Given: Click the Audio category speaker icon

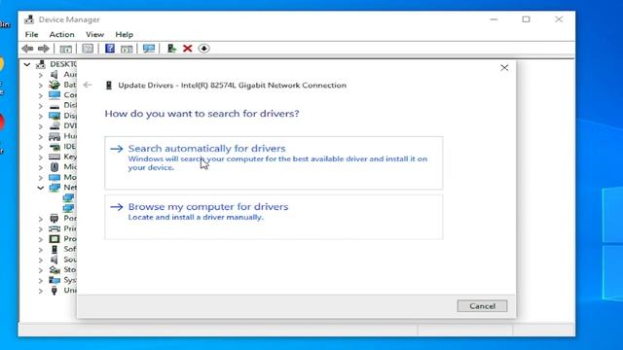Looking at the screenshot, I should [55, 74].
